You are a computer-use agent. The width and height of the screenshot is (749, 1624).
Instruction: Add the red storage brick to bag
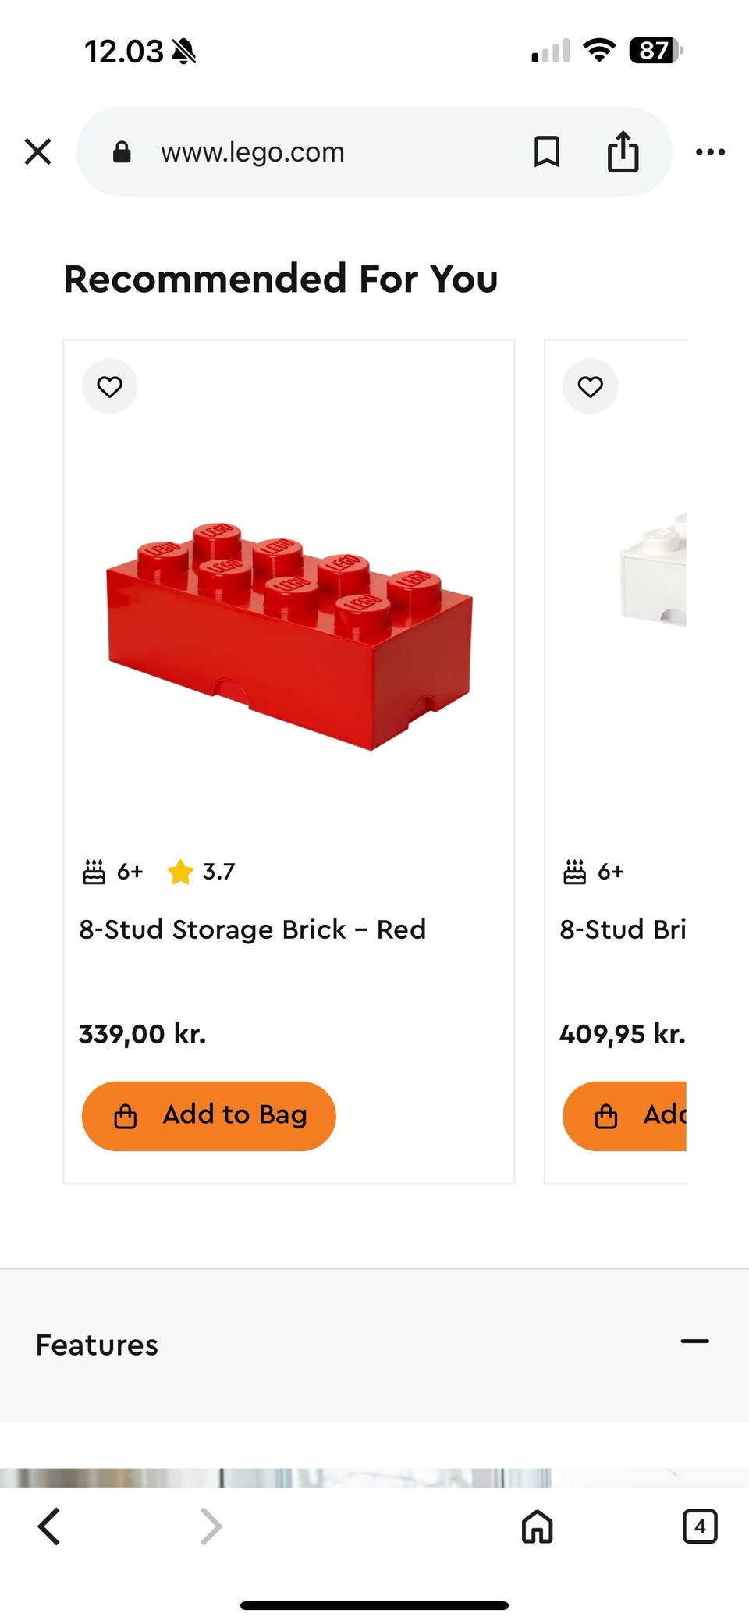pyautogui.click(x=208, y=1115)
